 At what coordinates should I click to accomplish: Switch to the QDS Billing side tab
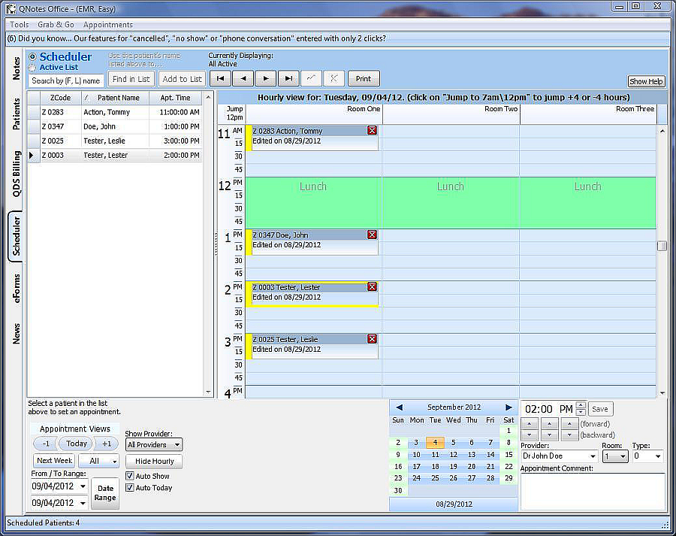point(16,174)
